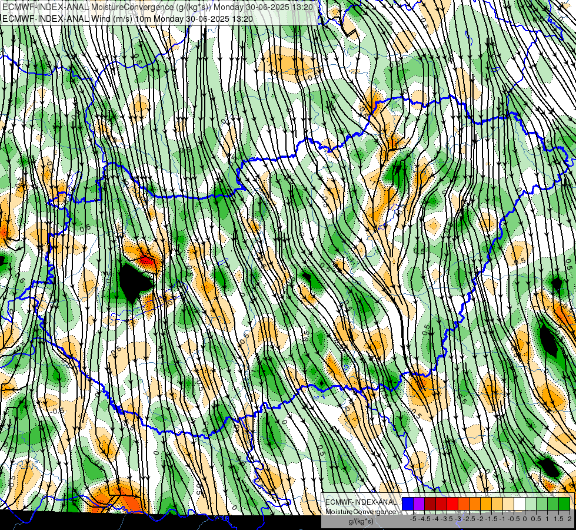Click the legend label MoistureConvergence
The height and width of the screenshot is (530, 576).
click(x=361, y=512)
